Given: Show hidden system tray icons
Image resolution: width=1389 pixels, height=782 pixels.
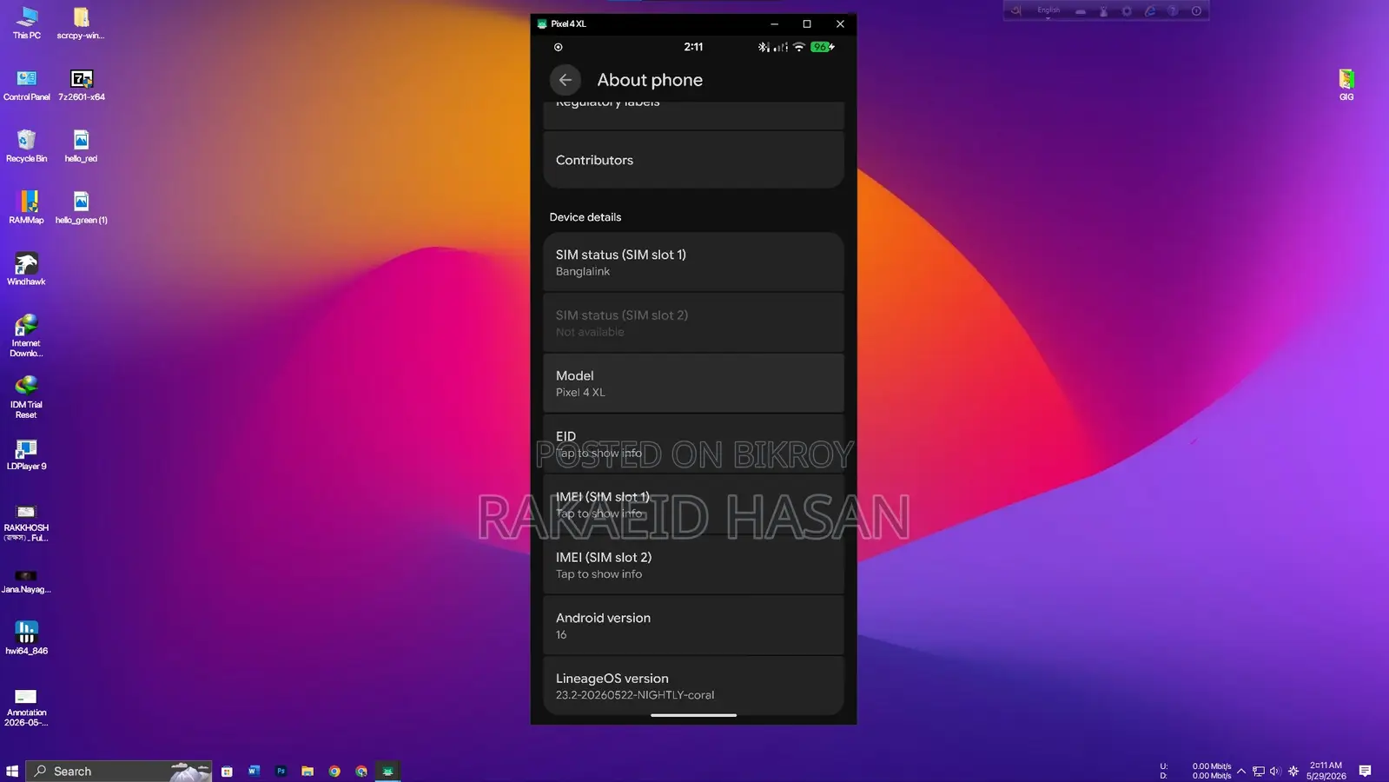Looking at the screenshot, I should (x=1241, y=771).
